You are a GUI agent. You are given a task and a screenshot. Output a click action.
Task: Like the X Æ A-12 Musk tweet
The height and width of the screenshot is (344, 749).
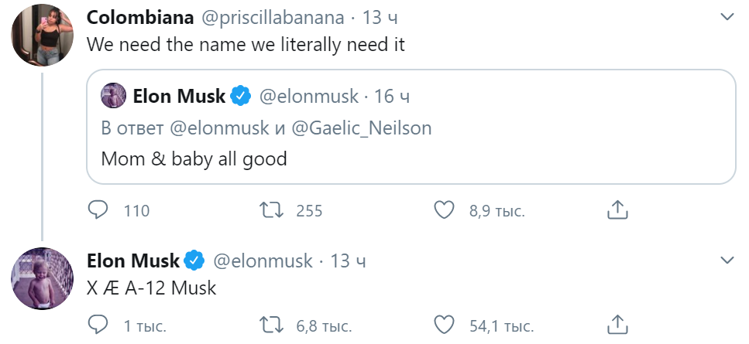(x=444, y=325)
